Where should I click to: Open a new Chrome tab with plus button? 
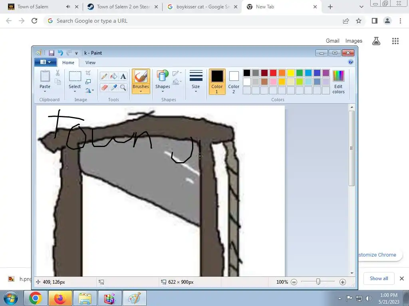(x=330, y=7)
